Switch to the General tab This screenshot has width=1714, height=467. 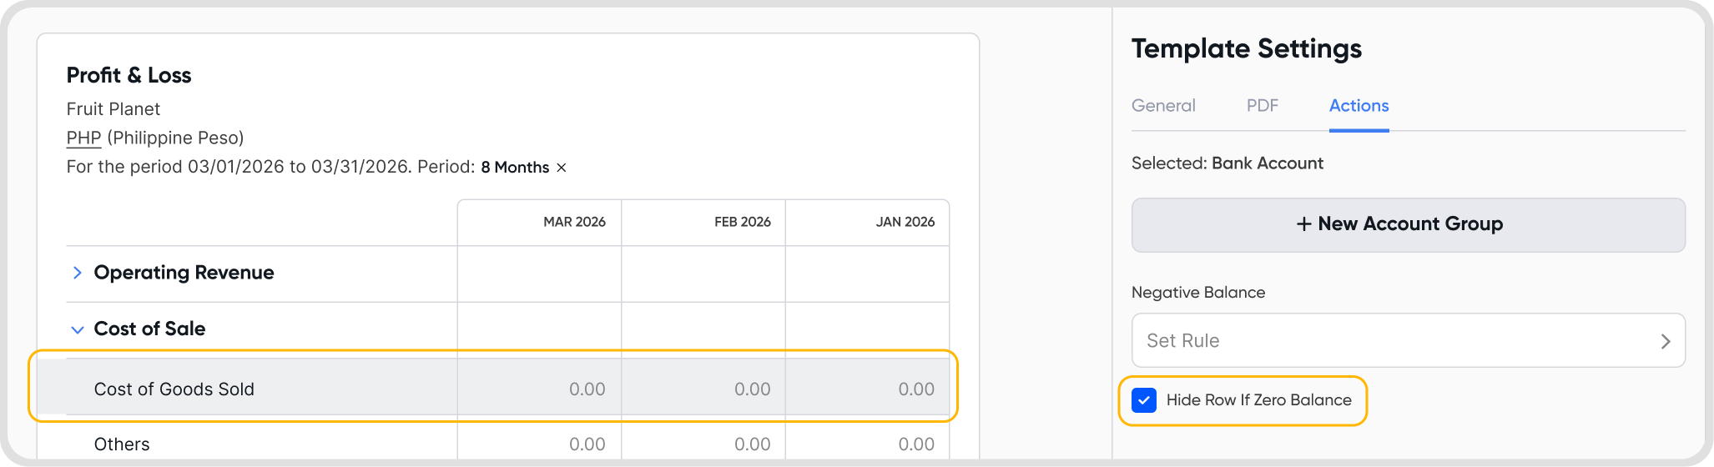pyautogui.click(x=1163, y=106)
